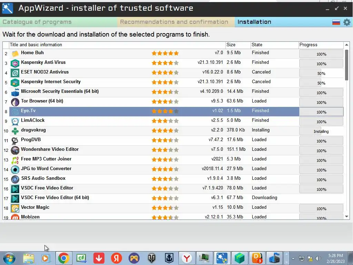Click the Tor Browser (64 bit) title

point(42,101)
